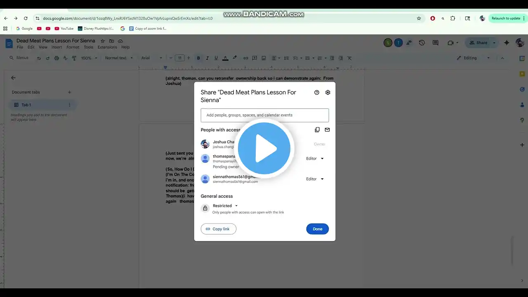
Task: Open the Editing mode dropdown
Action: [x=473, y=58]
